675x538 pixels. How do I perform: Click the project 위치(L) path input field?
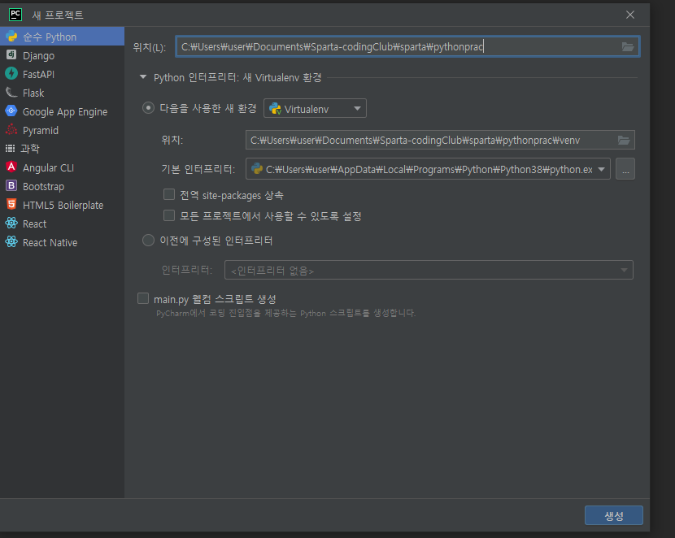point(407,46)
